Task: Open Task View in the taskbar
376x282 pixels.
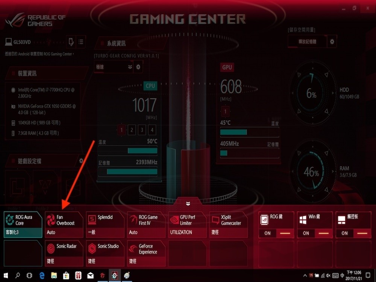Action: [29, 276]
